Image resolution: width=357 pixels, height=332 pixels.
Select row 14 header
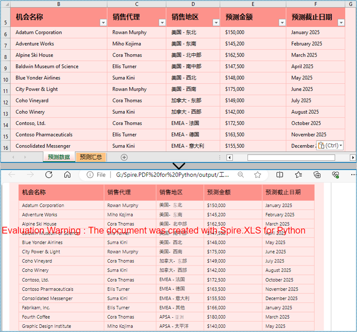tap(6, 124)
